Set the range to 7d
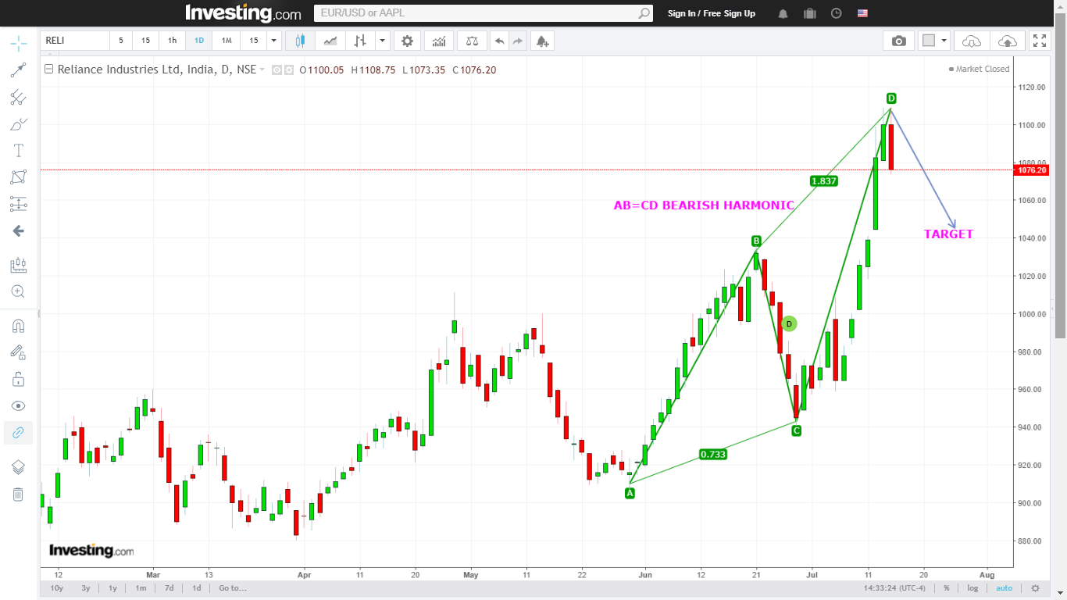This screenshot has height=600, width=1067. [x=169, y=588]
